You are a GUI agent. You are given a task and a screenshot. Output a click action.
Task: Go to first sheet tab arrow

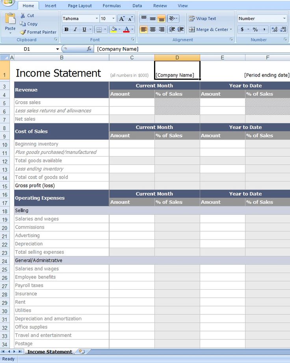click(x=3, y=352)
